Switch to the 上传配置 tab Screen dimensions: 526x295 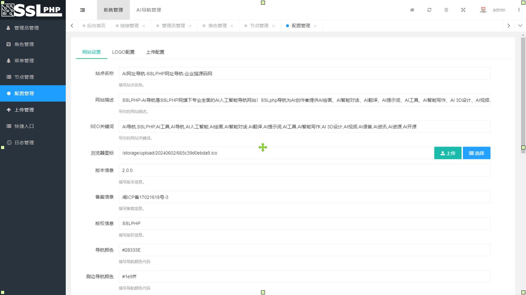(x=155, y=52)
